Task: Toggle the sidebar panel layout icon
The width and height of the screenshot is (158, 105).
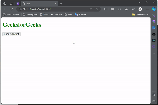Action: [x=154, y=95]
